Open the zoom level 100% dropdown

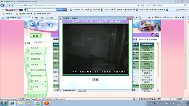click(x=185, y=99)
